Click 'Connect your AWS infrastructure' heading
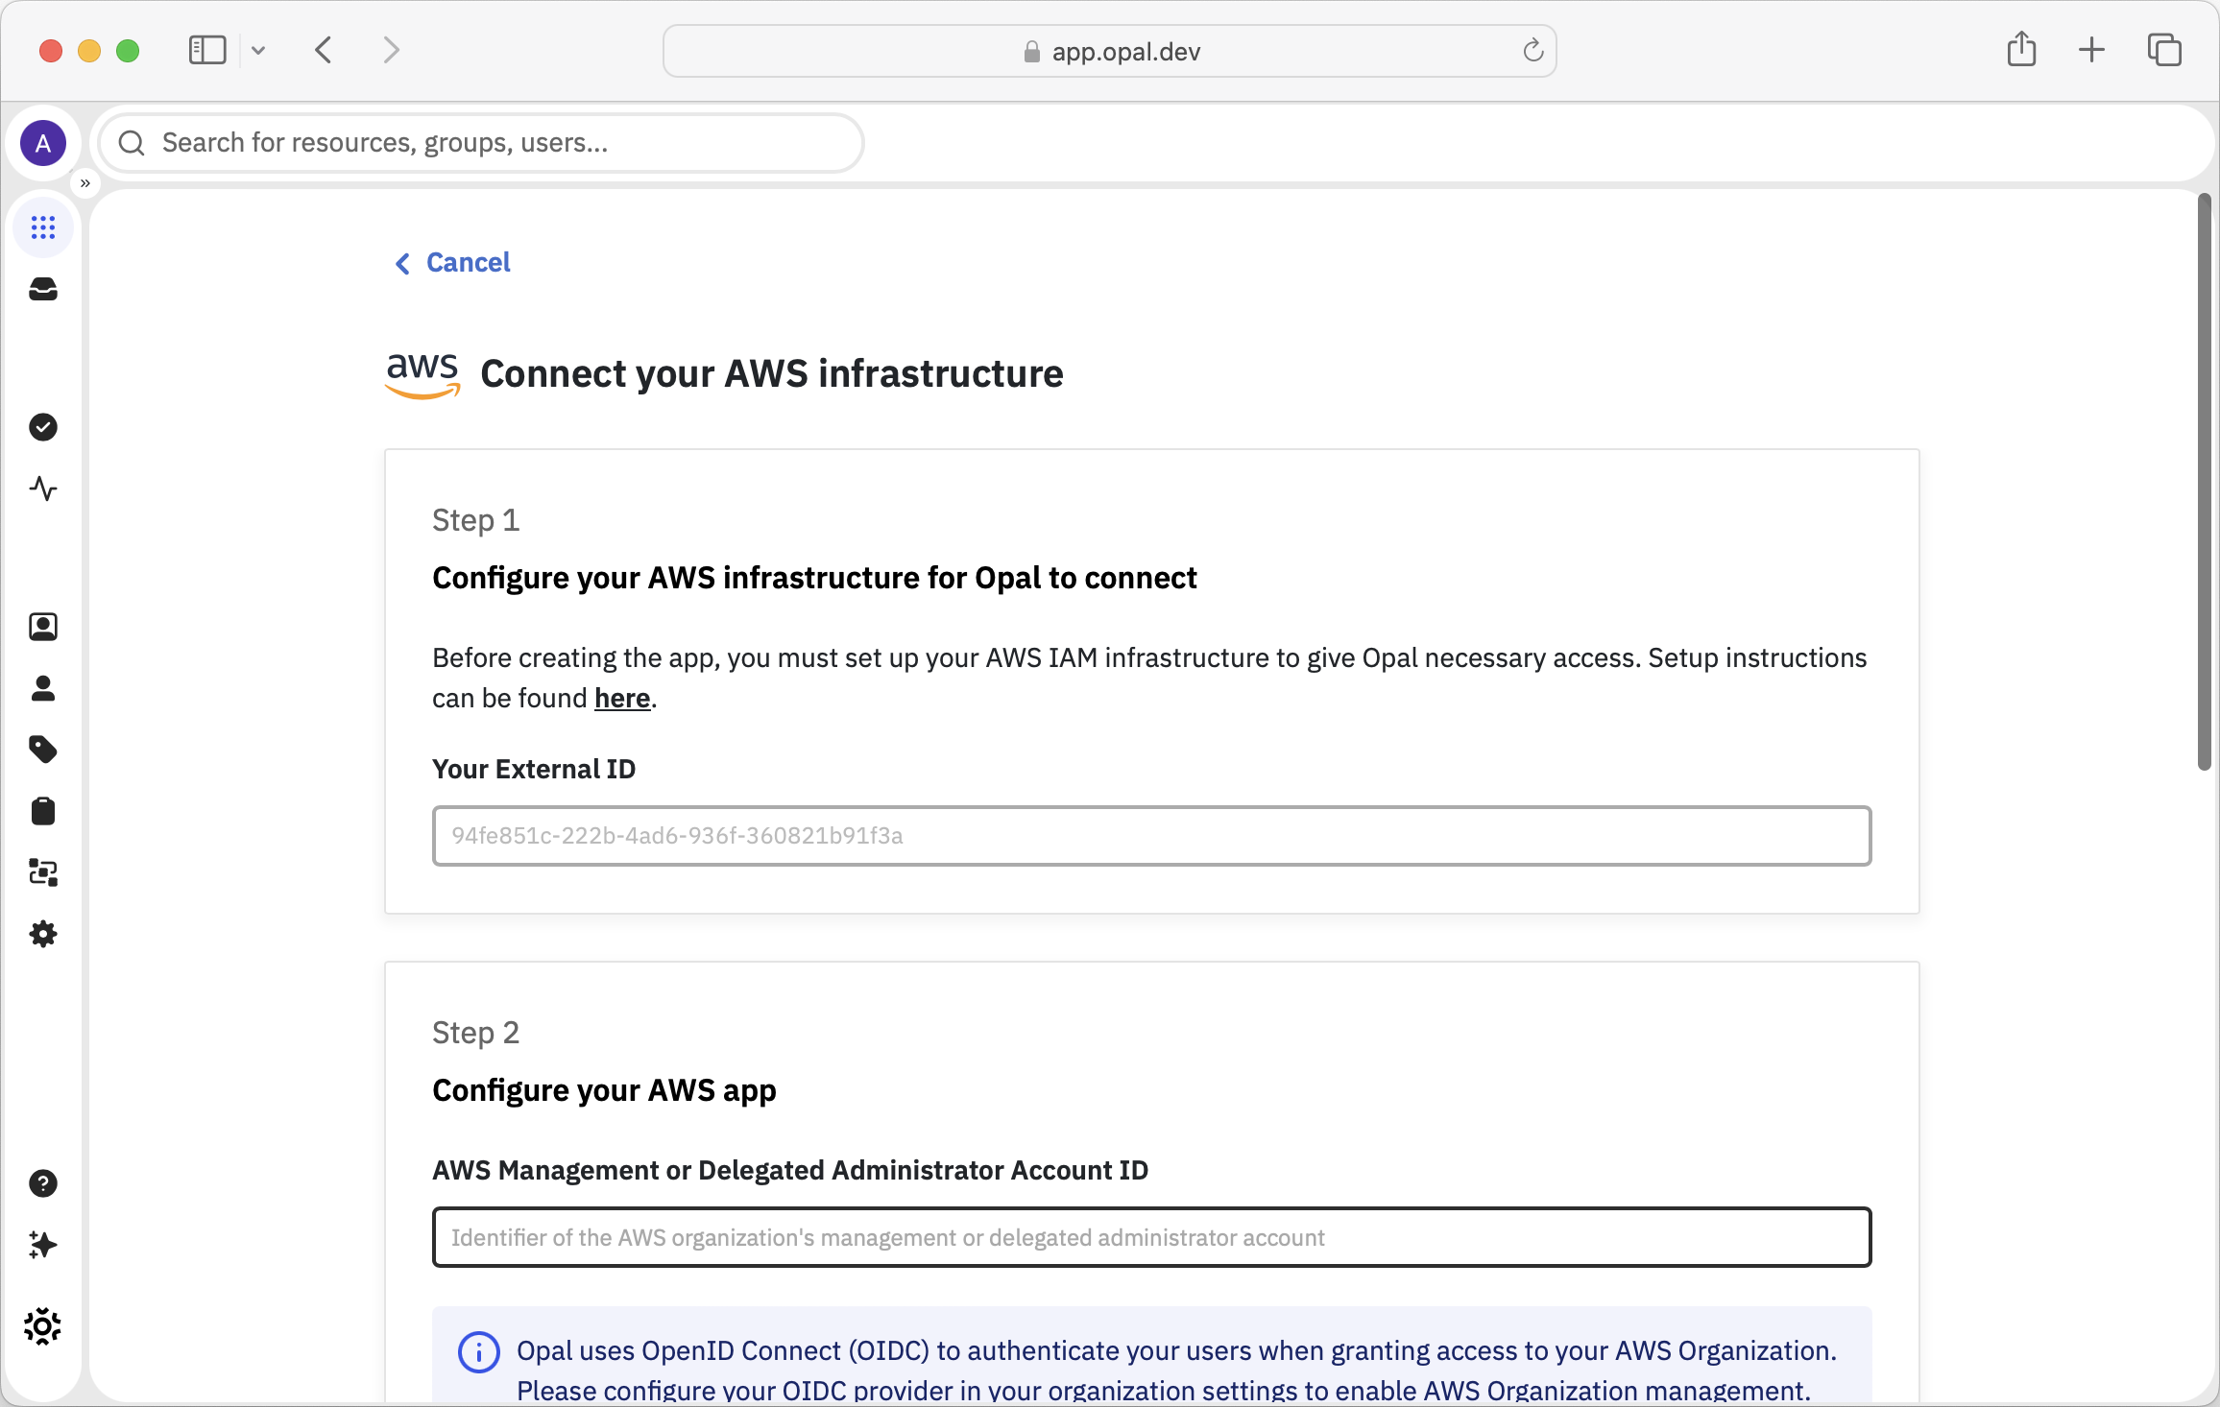Image resolution: width=2220 pixels, height=1407 pixels. tap(772, 374)
